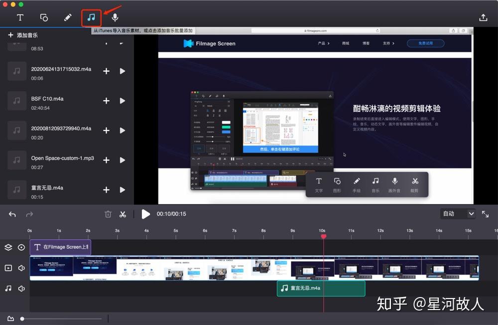Screen dimensions: 498x325
Task: Select the Text tool in top toolbar
Action: click(20, 17)
